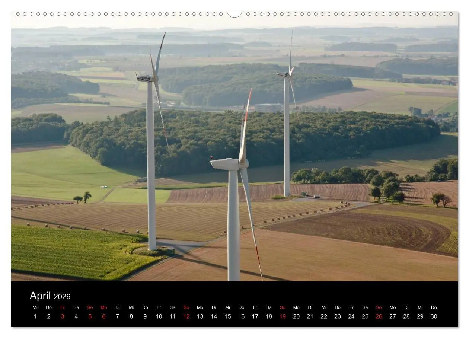Screen dimensions: 469x338
Task: Select the final date 30
Action: [x=434, y=316]
